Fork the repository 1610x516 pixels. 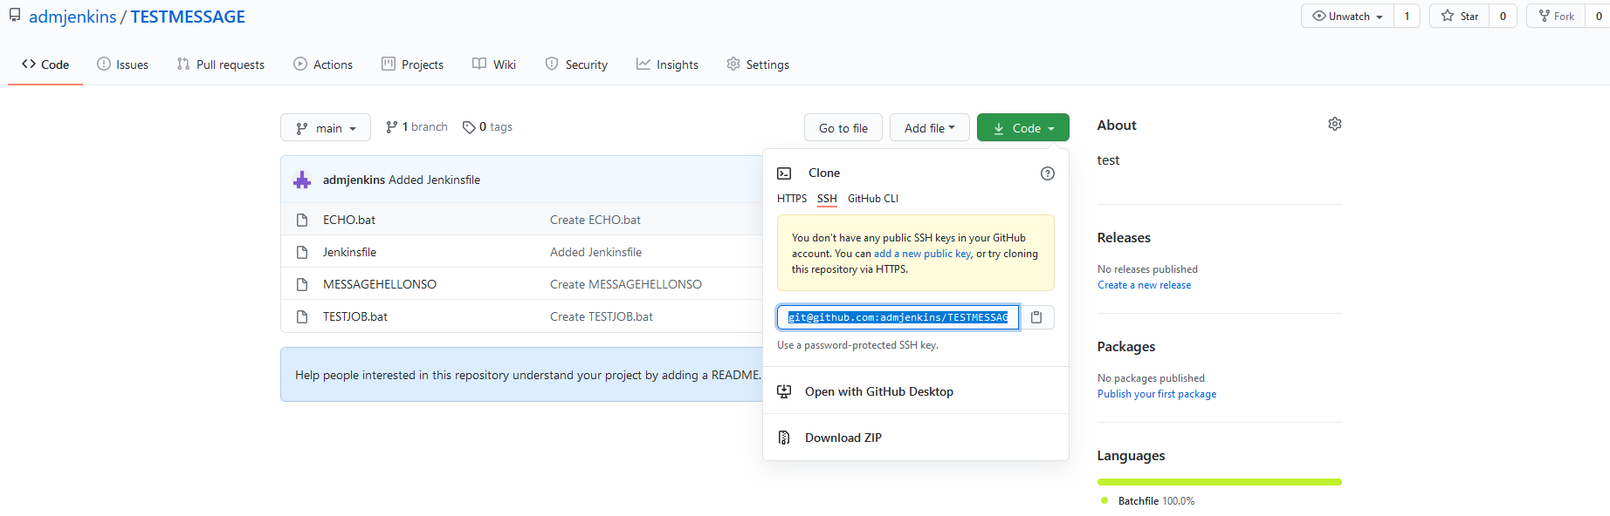(1556, 16)
